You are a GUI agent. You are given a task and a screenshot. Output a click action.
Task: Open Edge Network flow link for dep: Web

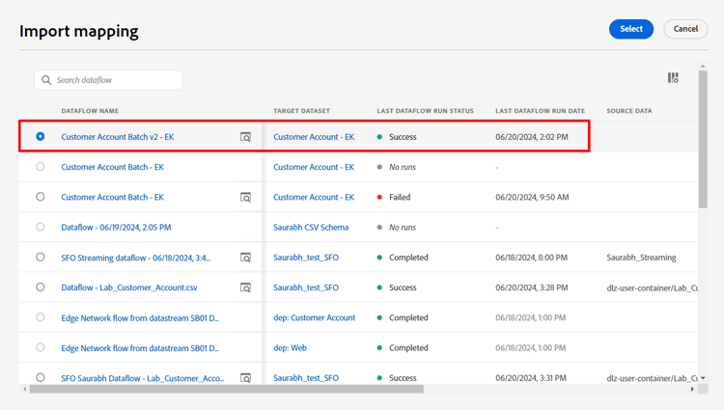(140, 348)
